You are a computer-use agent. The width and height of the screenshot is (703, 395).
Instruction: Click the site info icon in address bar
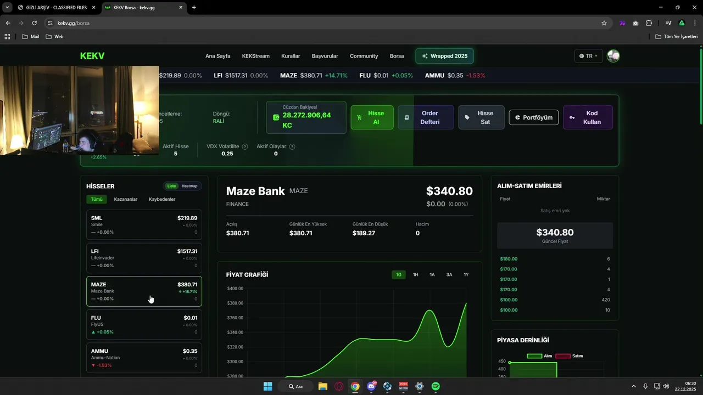pos(49,23)
